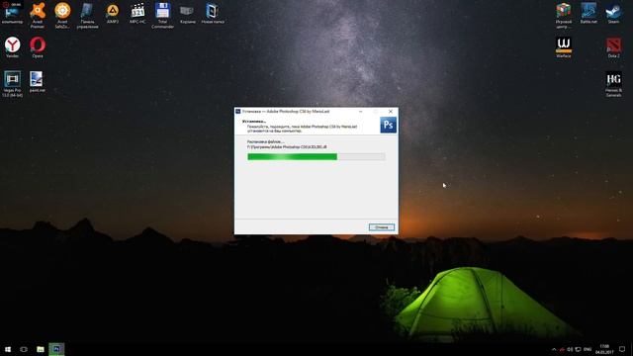Click the installer title bar Ps icon
The width and height of the screenshot is (633, 356).
pyautogui.click(x=238, y=112)
